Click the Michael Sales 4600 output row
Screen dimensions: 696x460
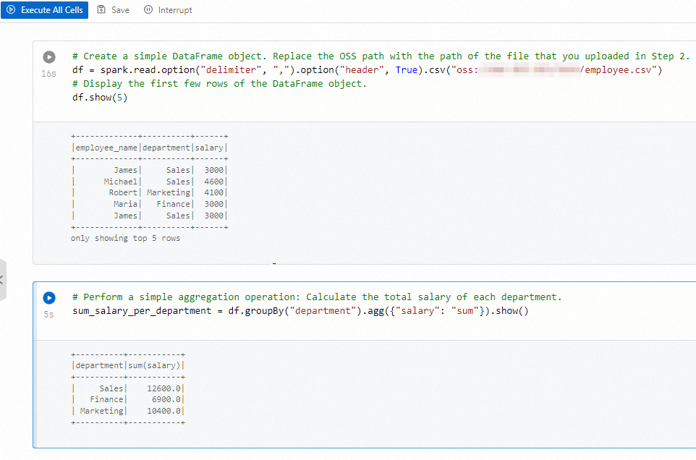(x=150, y=182)
